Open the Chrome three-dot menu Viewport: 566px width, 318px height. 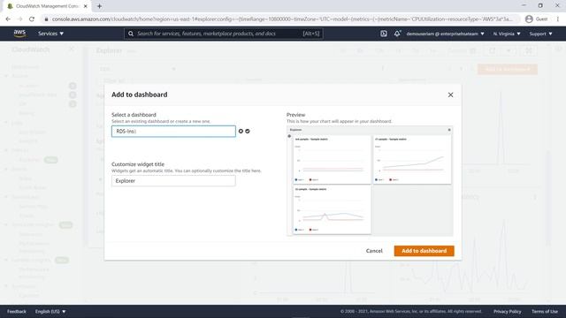coord(558,19)
